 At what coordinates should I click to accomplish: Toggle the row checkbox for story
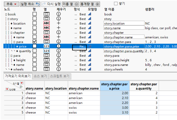coord(35,19)
